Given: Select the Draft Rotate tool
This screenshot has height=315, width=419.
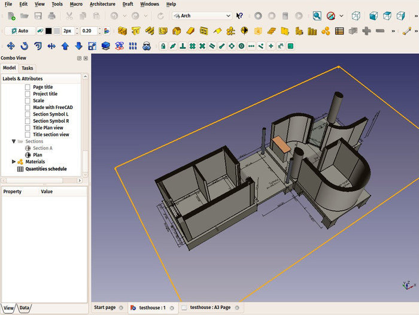Looking at the screenshot, I should point(25,46).
